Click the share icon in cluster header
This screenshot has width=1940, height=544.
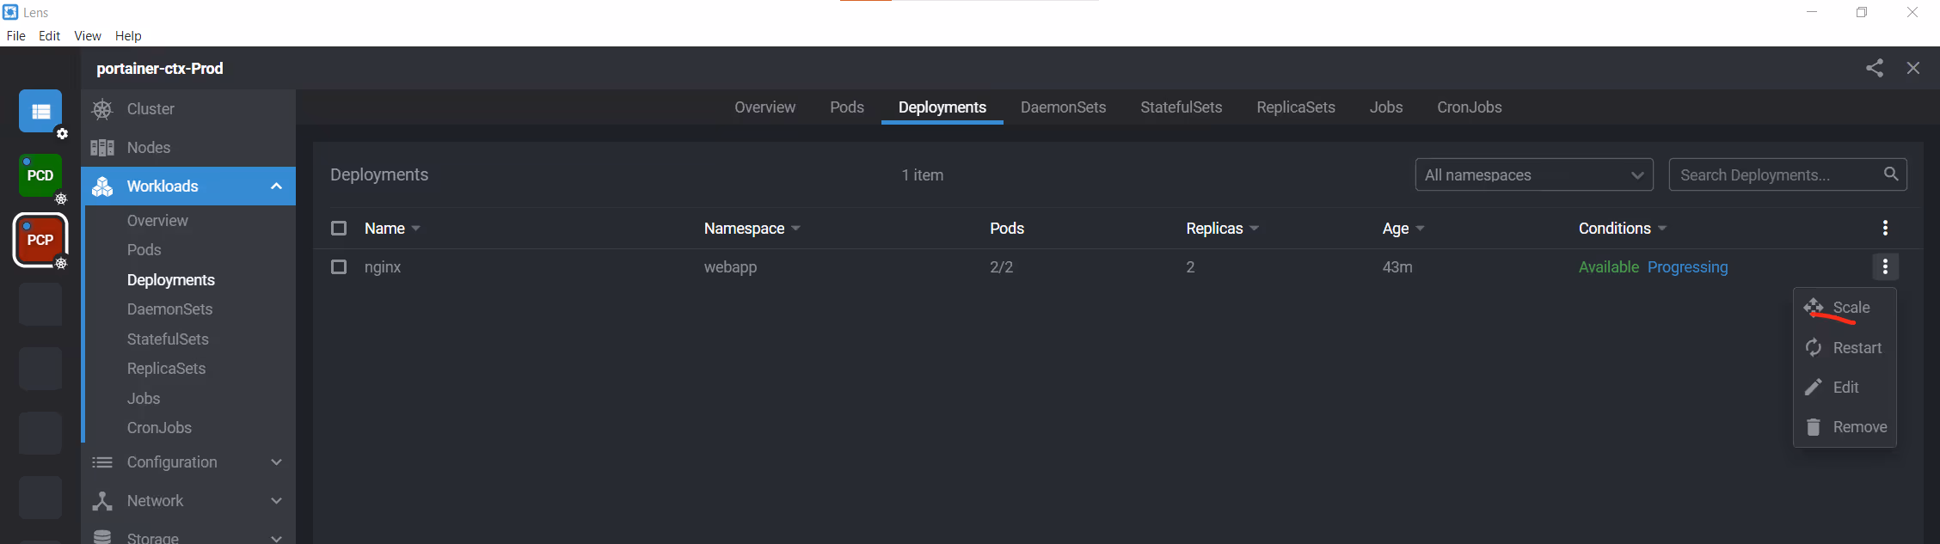pos(1875,69)
